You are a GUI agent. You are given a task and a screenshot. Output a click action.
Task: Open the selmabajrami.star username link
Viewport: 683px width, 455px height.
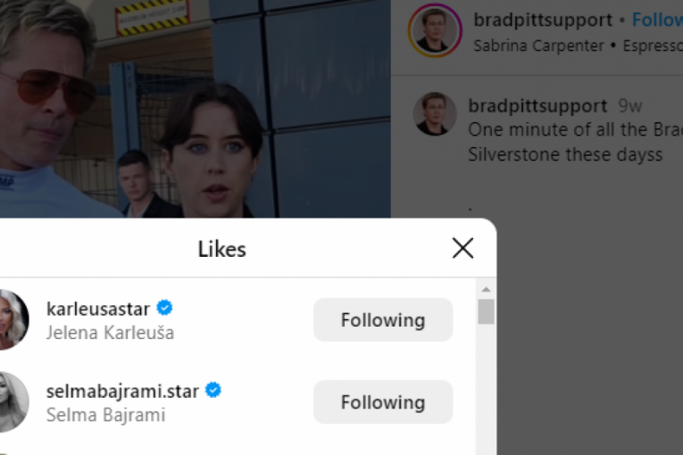tap(123, 391)
